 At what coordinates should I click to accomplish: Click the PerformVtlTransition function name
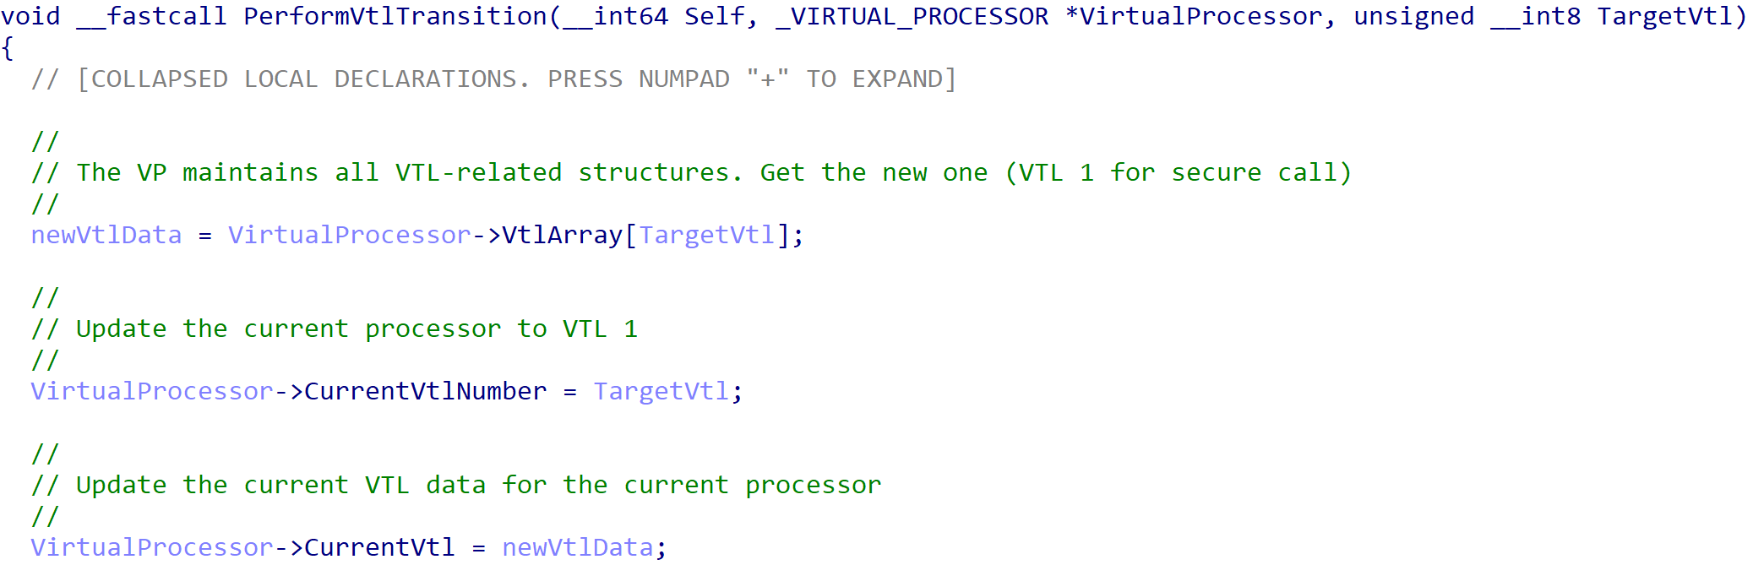tap(395, 16)
